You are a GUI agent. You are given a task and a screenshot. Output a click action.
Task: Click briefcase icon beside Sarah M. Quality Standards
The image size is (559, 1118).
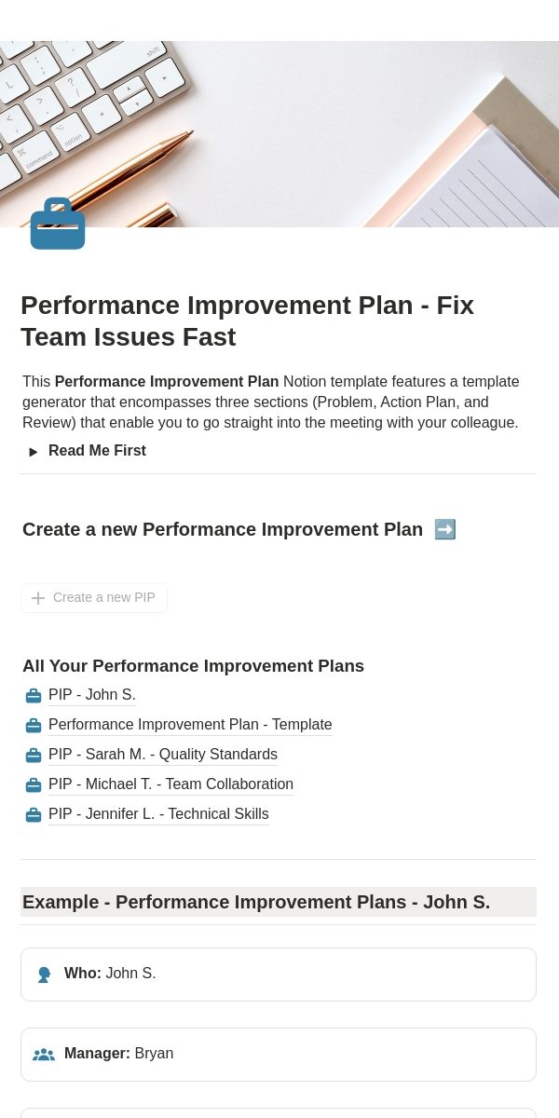pyautogui.click(x=34, y=756)
